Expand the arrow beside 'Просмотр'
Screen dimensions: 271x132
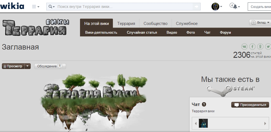point(27,66)
